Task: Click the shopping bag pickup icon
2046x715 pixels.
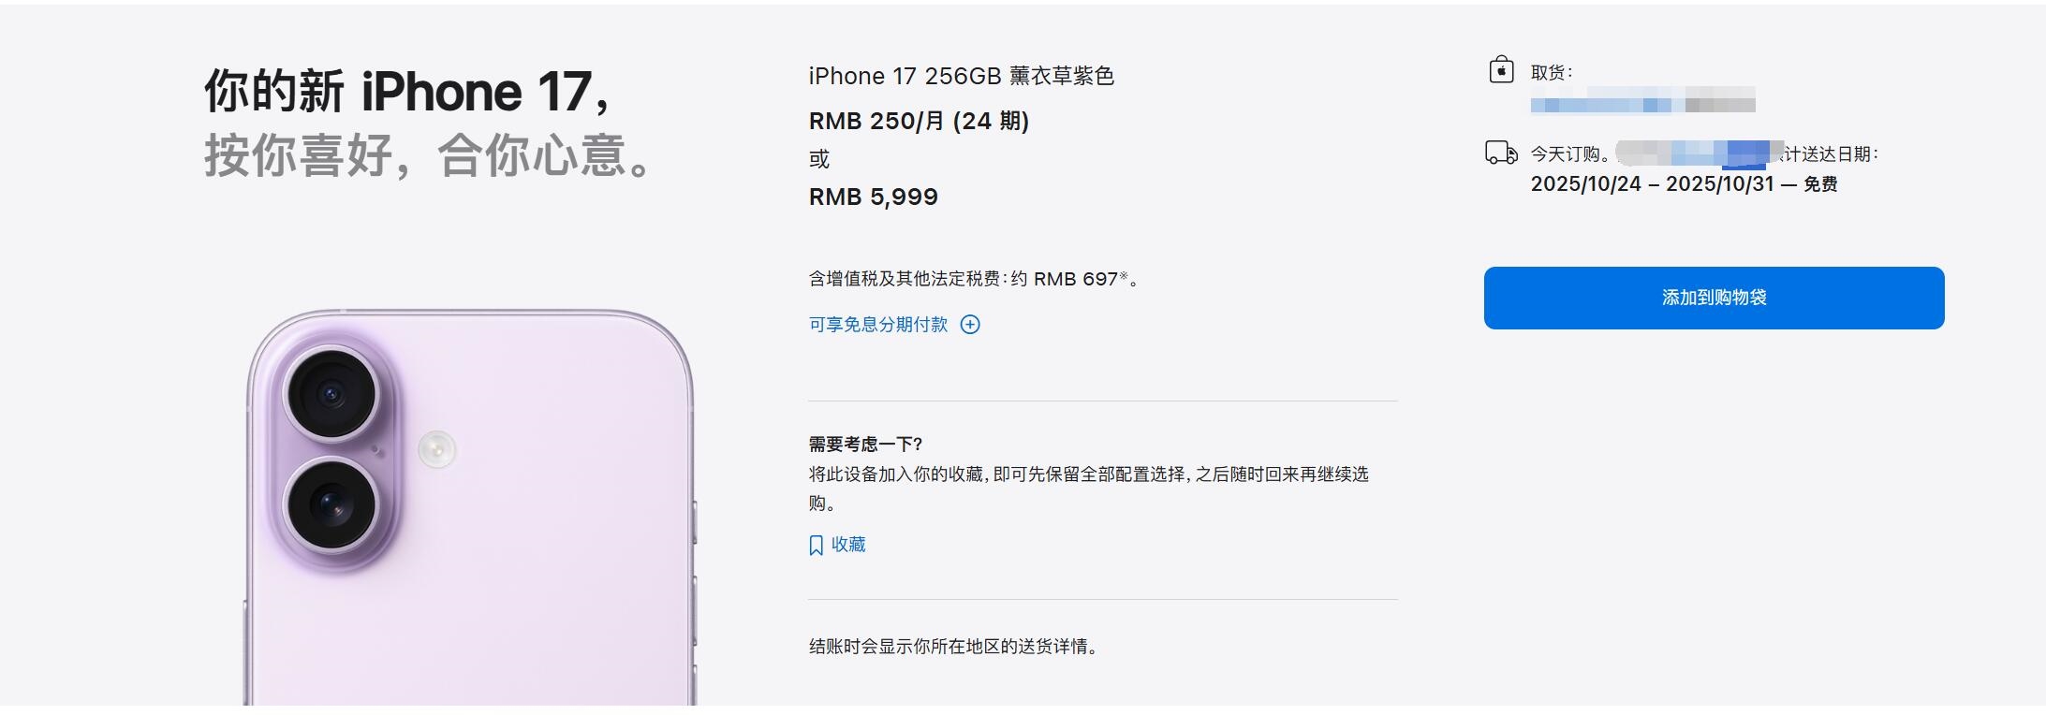Action: (1501, 70)
